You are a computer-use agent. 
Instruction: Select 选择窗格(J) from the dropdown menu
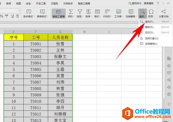(155, 44)
